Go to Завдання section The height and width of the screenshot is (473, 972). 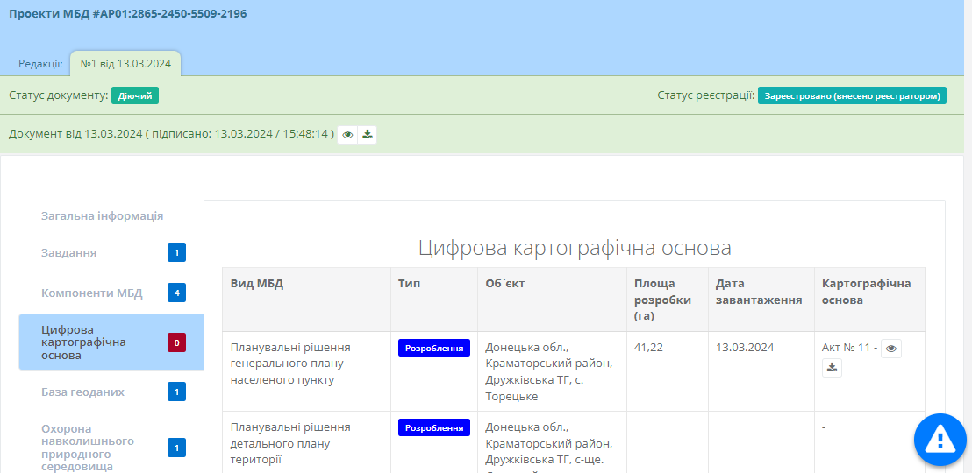coord(68,253)
